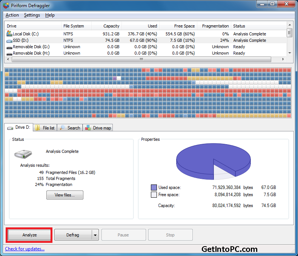
Task: Click 'Analysis Complete' status for Local Disk C
Action: (x=250, y=34)
